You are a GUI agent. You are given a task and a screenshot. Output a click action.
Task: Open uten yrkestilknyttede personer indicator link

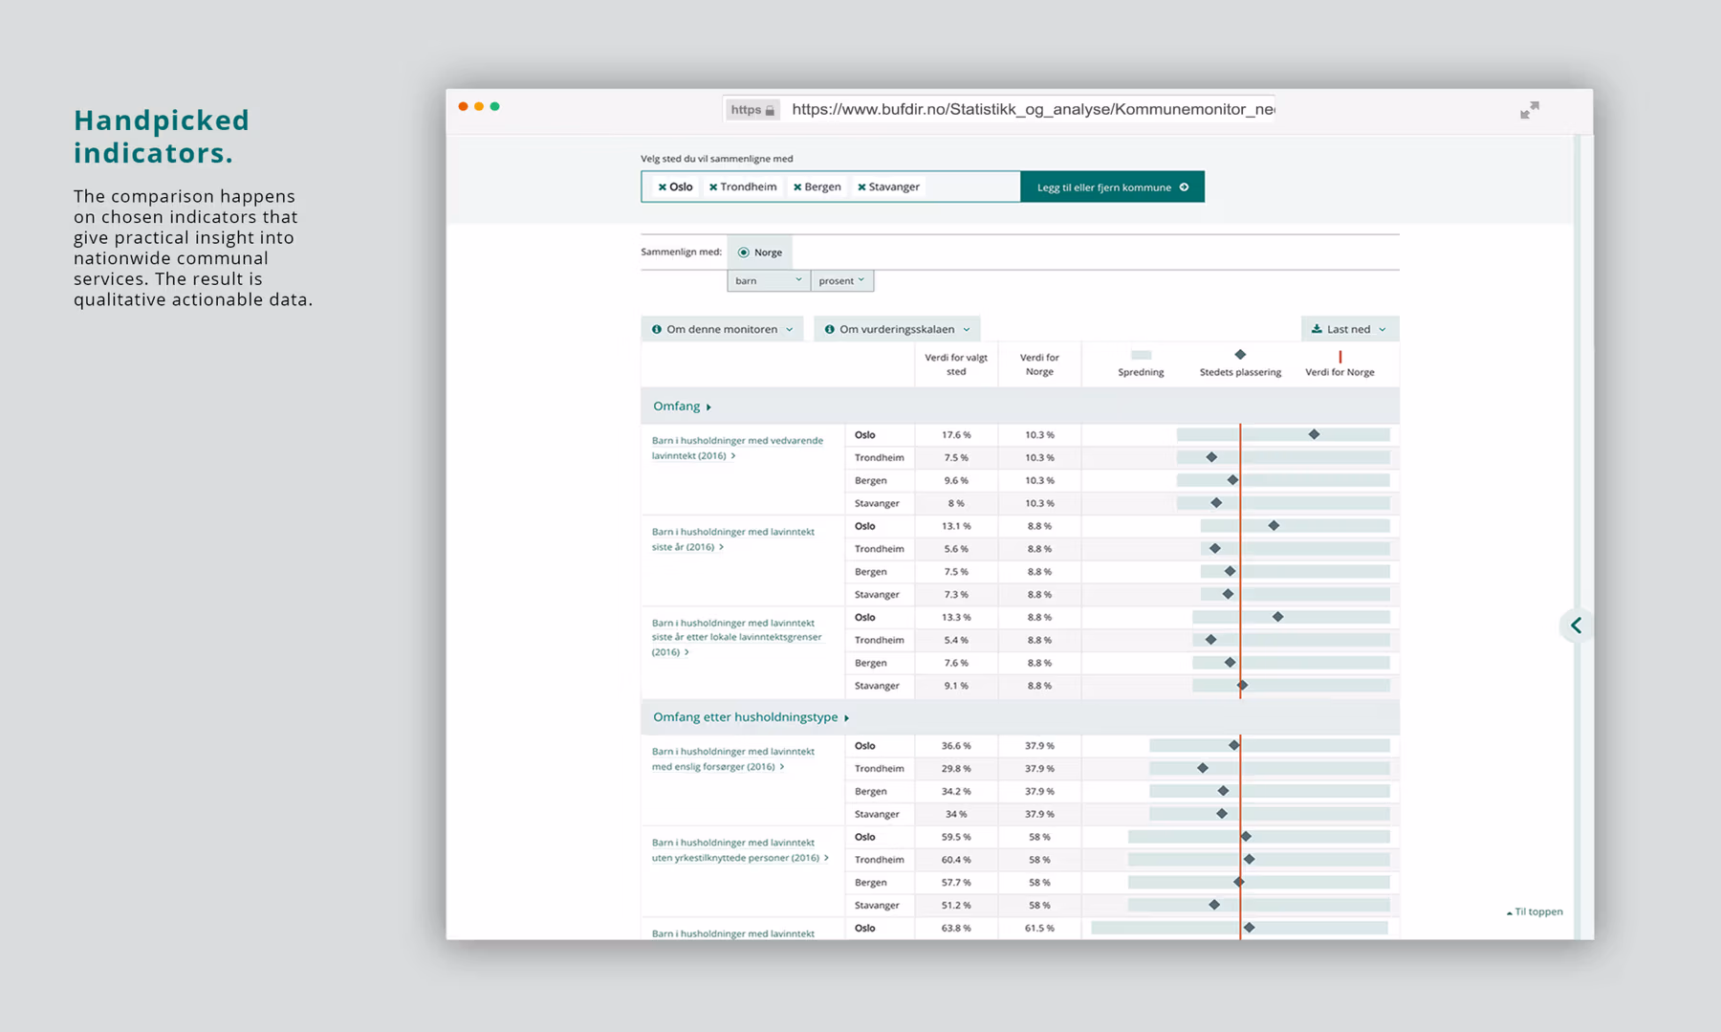point(740,850)
